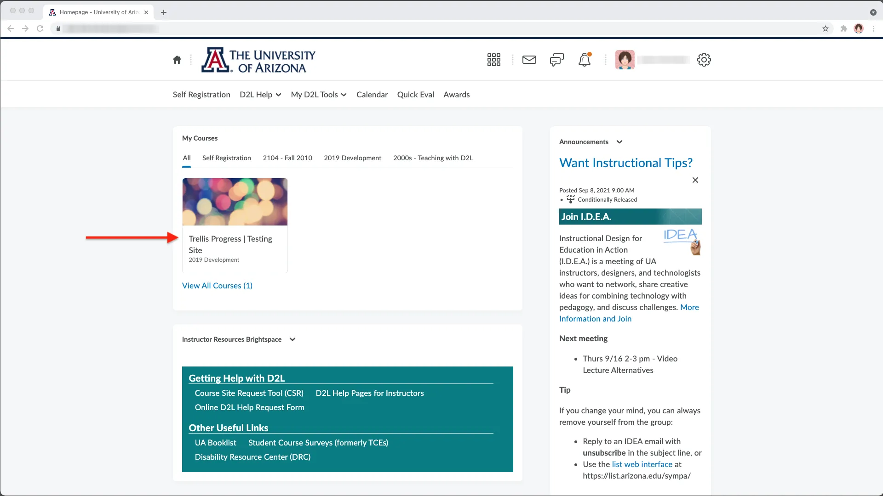Click the chat/message icon
Screen dimensions: 883x496
coord(557,59)
